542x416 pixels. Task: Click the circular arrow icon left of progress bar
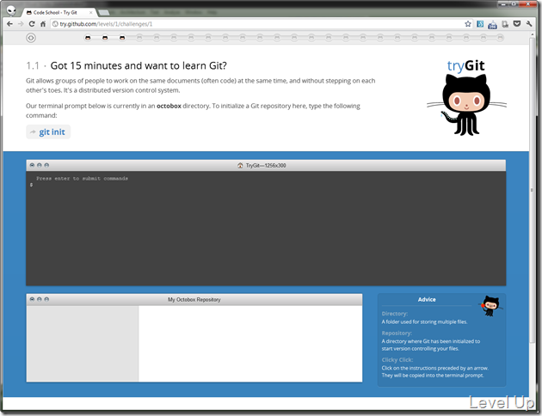pyautogui.click(x=31, y=38)
